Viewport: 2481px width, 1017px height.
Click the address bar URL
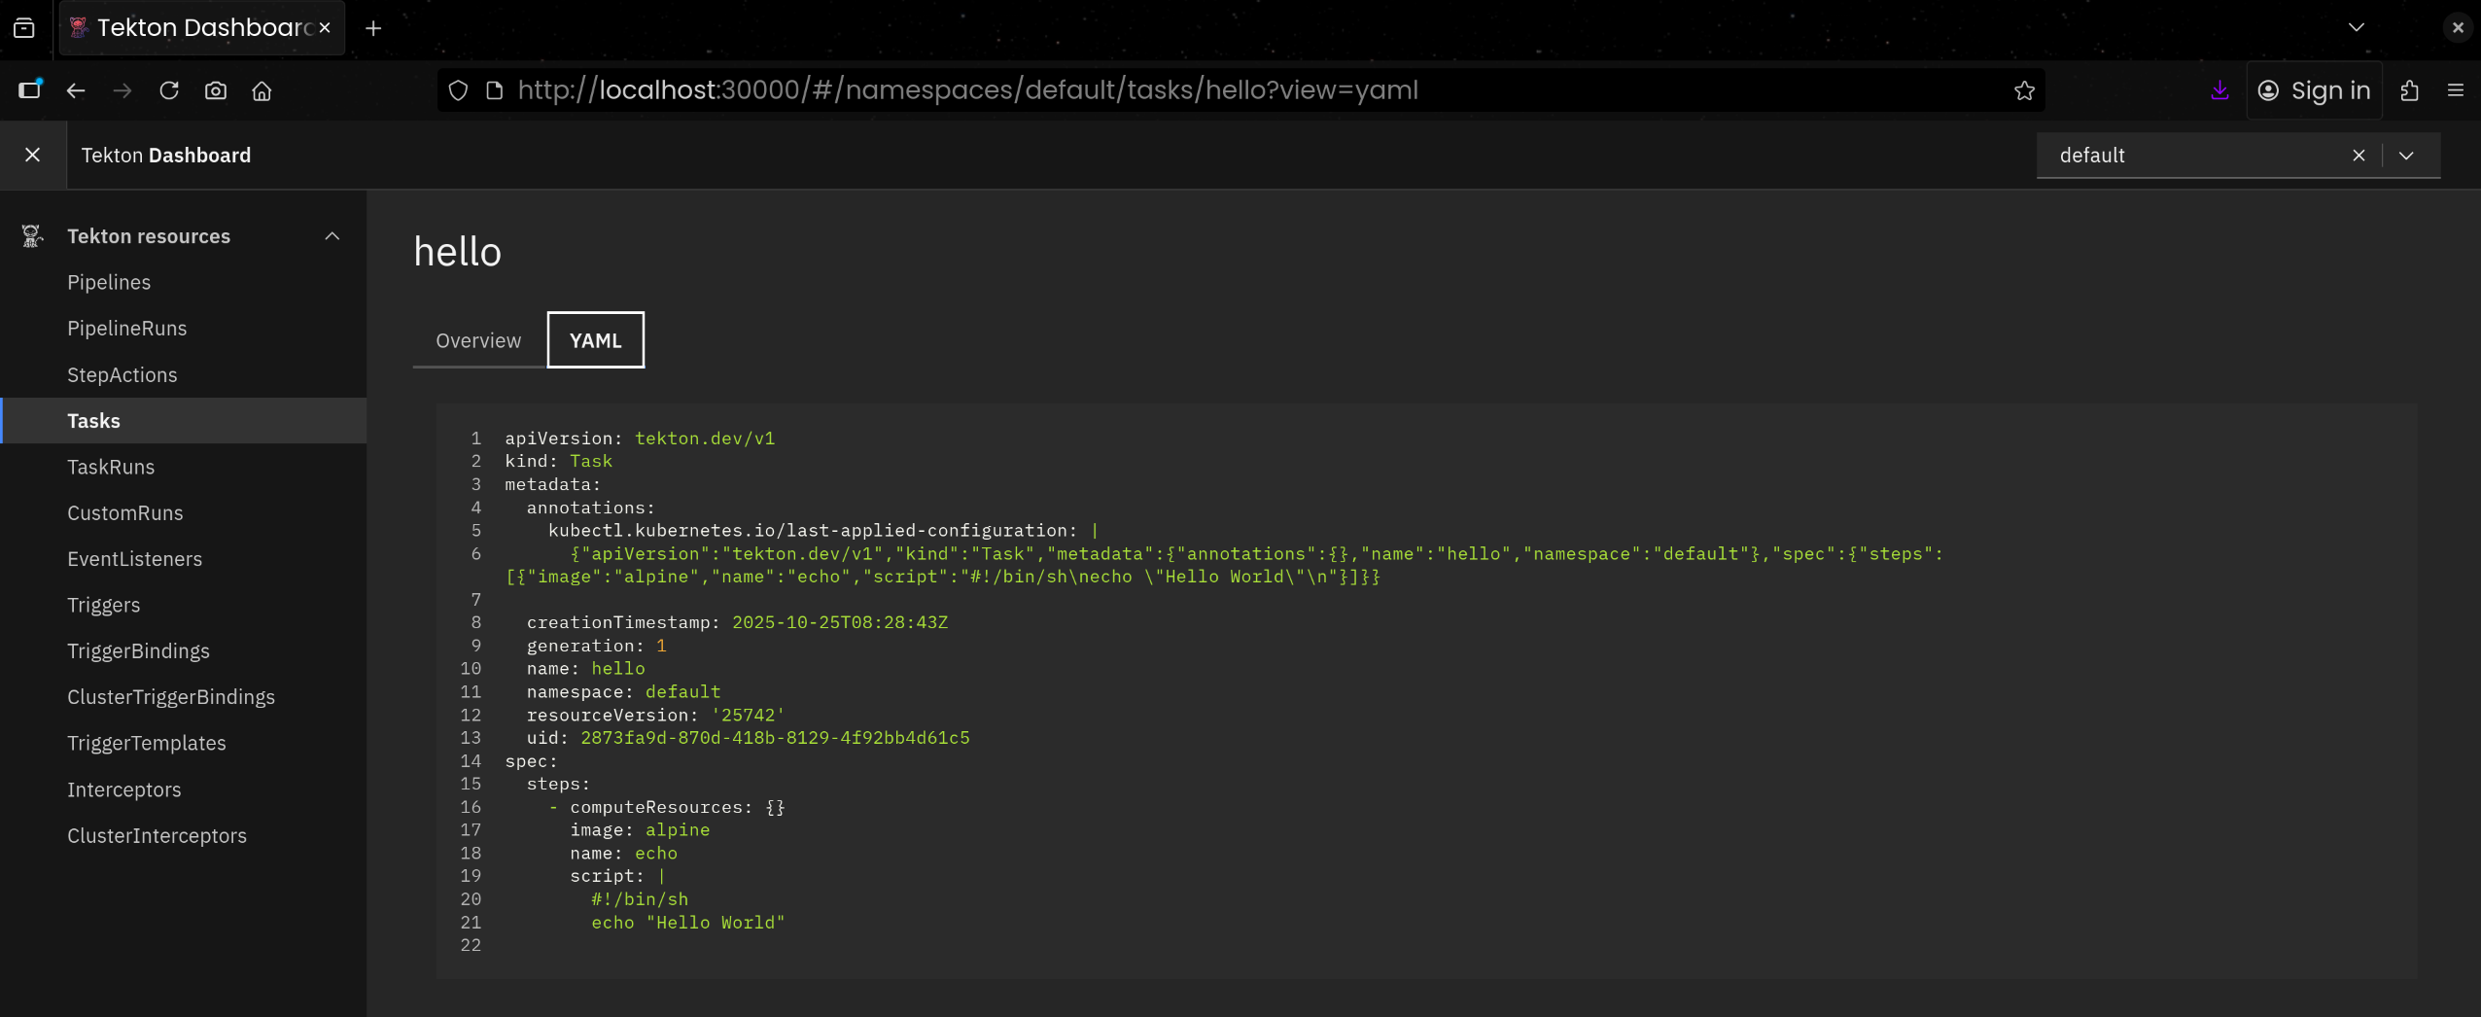[x=968, y=90]
